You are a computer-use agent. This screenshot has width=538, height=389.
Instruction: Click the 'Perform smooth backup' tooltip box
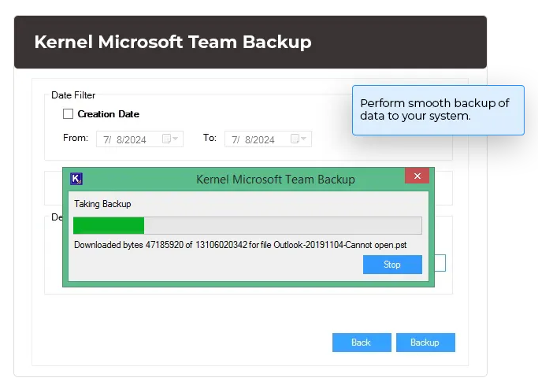click(437, 109)
